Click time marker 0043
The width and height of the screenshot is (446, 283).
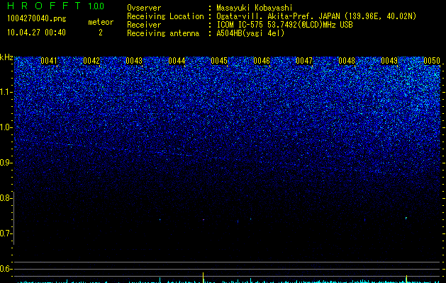pyautogui.click(x=134, y=61)
